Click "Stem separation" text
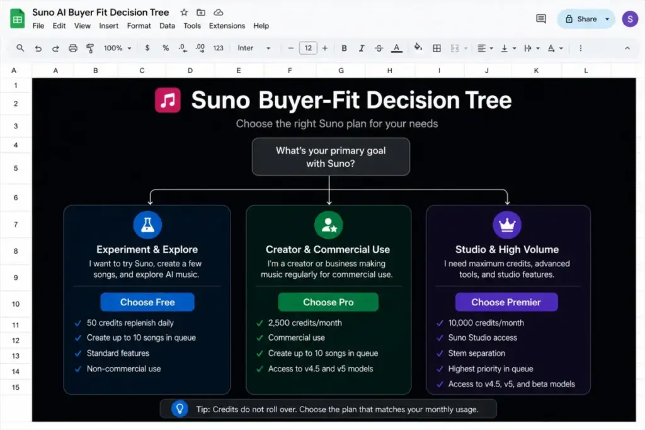The image size is (645, 430). tap(476, 353)
